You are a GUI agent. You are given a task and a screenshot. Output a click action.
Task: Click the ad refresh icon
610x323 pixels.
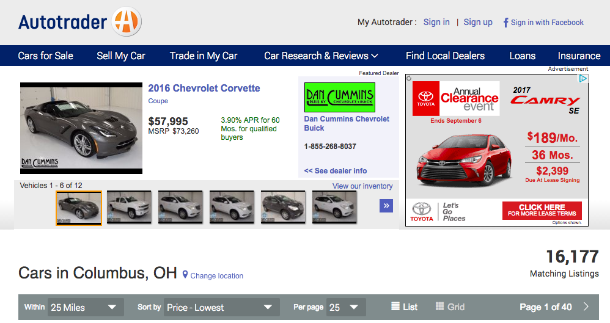point(409,78)
